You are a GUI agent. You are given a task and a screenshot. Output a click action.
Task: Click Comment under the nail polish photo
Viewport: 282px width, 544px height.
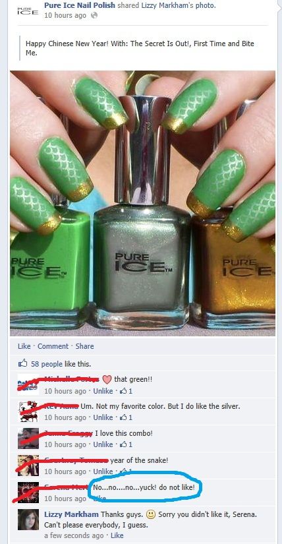click(53, 346)
